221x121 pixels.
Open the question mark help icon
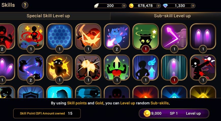click(x=25, y=5)
